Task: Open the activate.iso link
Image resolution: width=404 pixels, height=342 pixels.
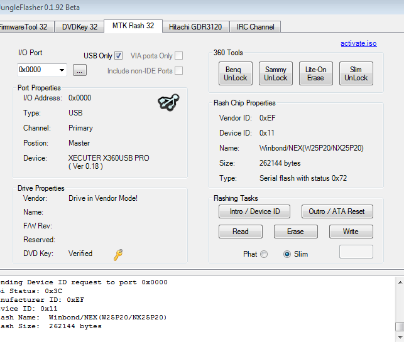Action: point(359,43)
